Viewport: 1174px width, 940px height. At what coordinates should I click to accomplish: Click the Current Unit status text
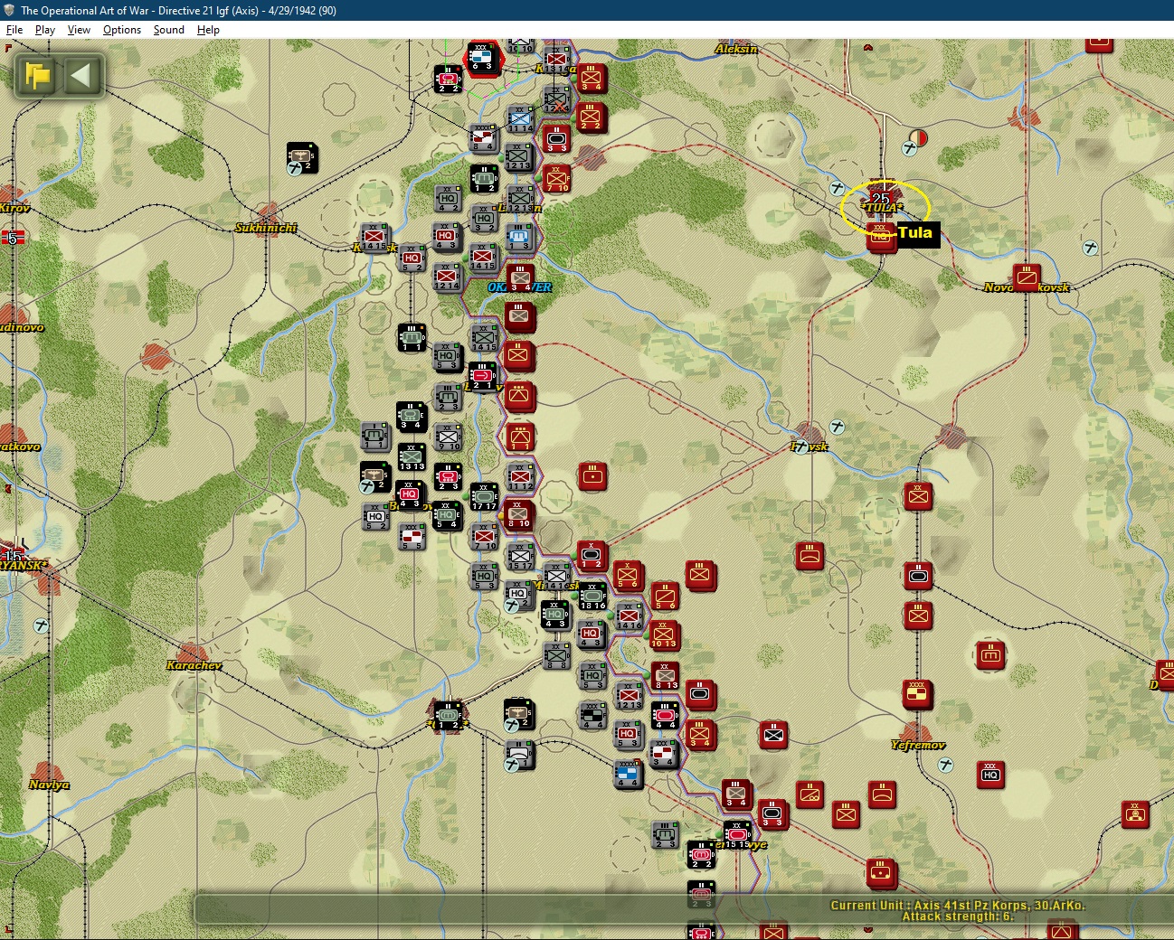[958, 905]
